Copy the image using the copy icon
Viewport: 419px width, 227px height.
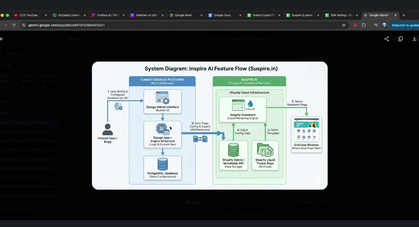coord(401,39)
